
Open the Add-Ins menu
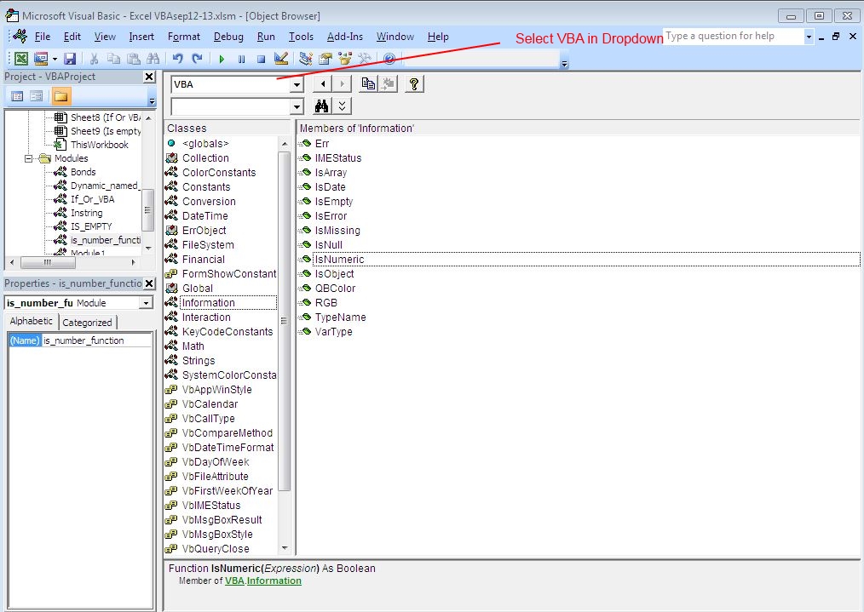[x=345, y=37]
